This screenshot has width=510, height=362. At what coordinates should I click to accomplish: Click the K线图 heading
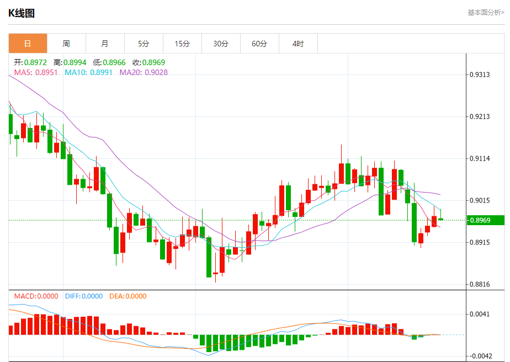pos(22,13)
